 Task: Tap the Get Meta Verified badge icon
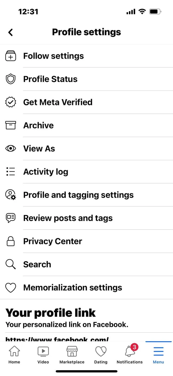tap(10, 102)
